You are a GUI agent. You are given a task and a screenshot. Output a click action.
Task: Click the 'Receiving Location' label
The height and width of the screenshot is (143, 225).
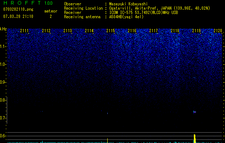(83, 8)
